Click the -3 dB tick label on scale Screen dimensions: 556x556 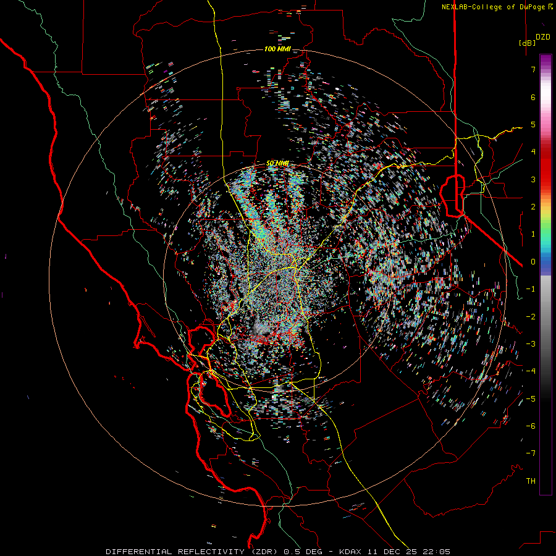pyautogui.click(x=531, y=344)
